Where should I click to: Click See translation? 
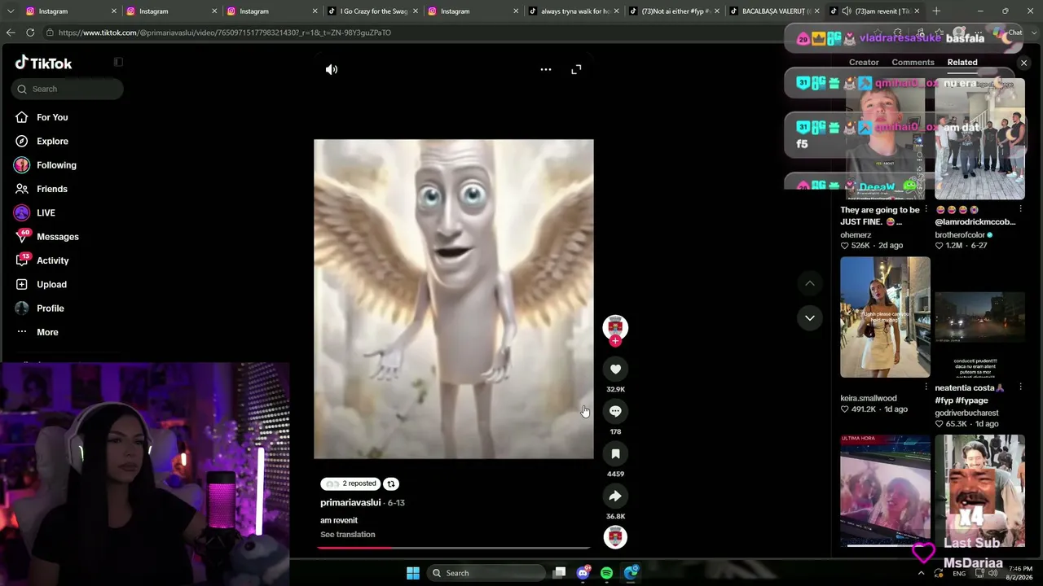(348, 535)
